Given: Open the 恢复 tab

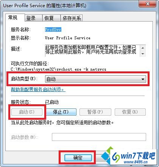Looking at the screenshot, I should click(51, 18).
